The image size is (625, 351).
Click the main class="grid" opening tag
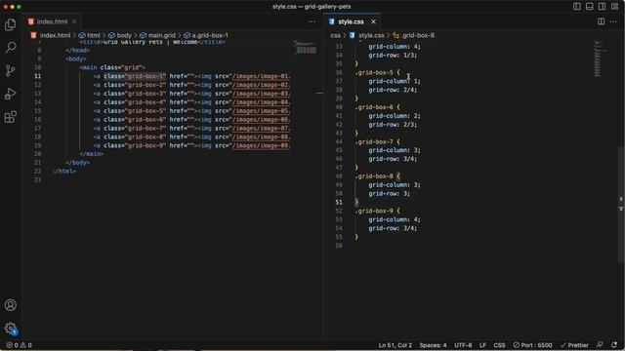point(112,67)
